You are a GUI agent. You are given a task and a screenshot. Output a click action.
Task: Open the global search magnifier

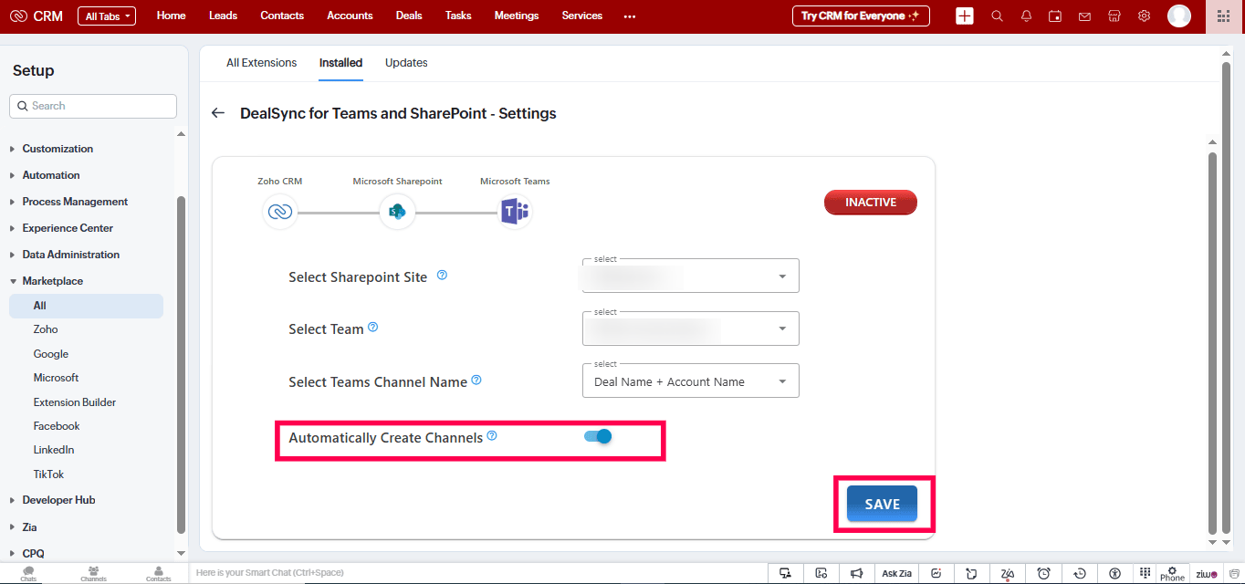point(997,16)
